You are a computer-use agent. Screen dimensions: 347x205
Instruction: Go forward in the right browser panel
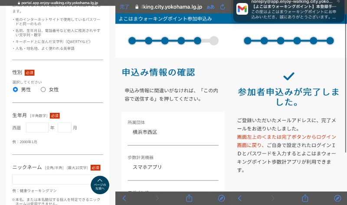coord(273,199)
